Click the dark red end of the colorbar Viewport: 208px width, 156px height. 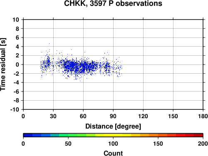(x=198, y=135)
